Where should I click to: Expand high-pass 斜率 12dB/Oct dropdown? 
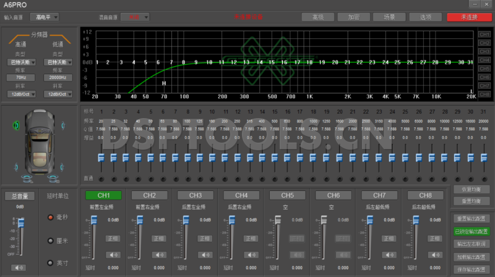(x=21, y=94)
